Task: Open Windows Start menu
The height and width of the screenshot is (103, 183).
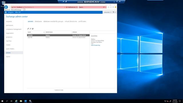Action: point(2,101)
